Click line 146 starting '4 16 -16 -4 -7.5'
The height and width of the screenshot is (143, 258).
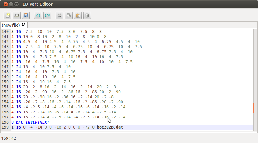[x=72, y=62]
